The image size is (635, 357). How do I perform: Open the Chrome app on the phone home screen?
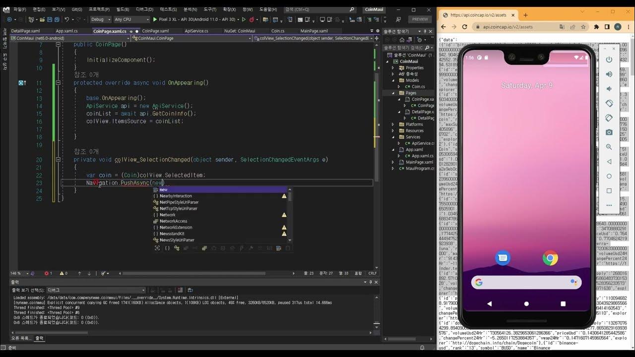click(x=550, y=258)
